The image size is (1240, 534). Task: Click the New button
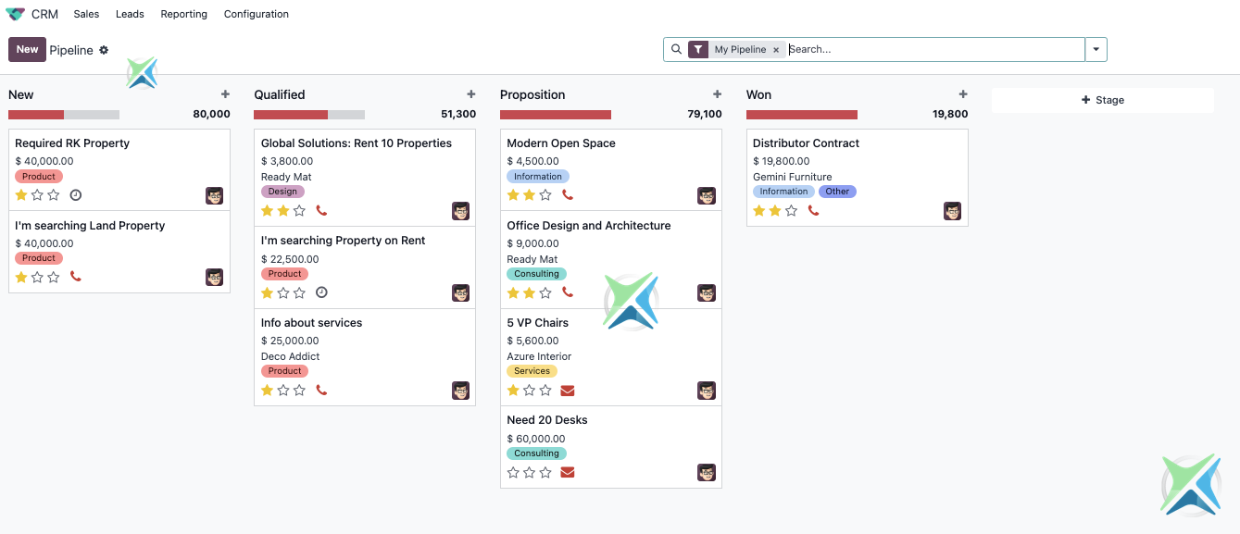pos(27,50)
